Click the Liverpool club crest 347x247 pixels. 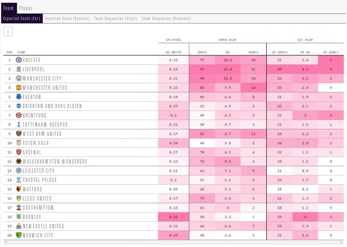(18, 69)
